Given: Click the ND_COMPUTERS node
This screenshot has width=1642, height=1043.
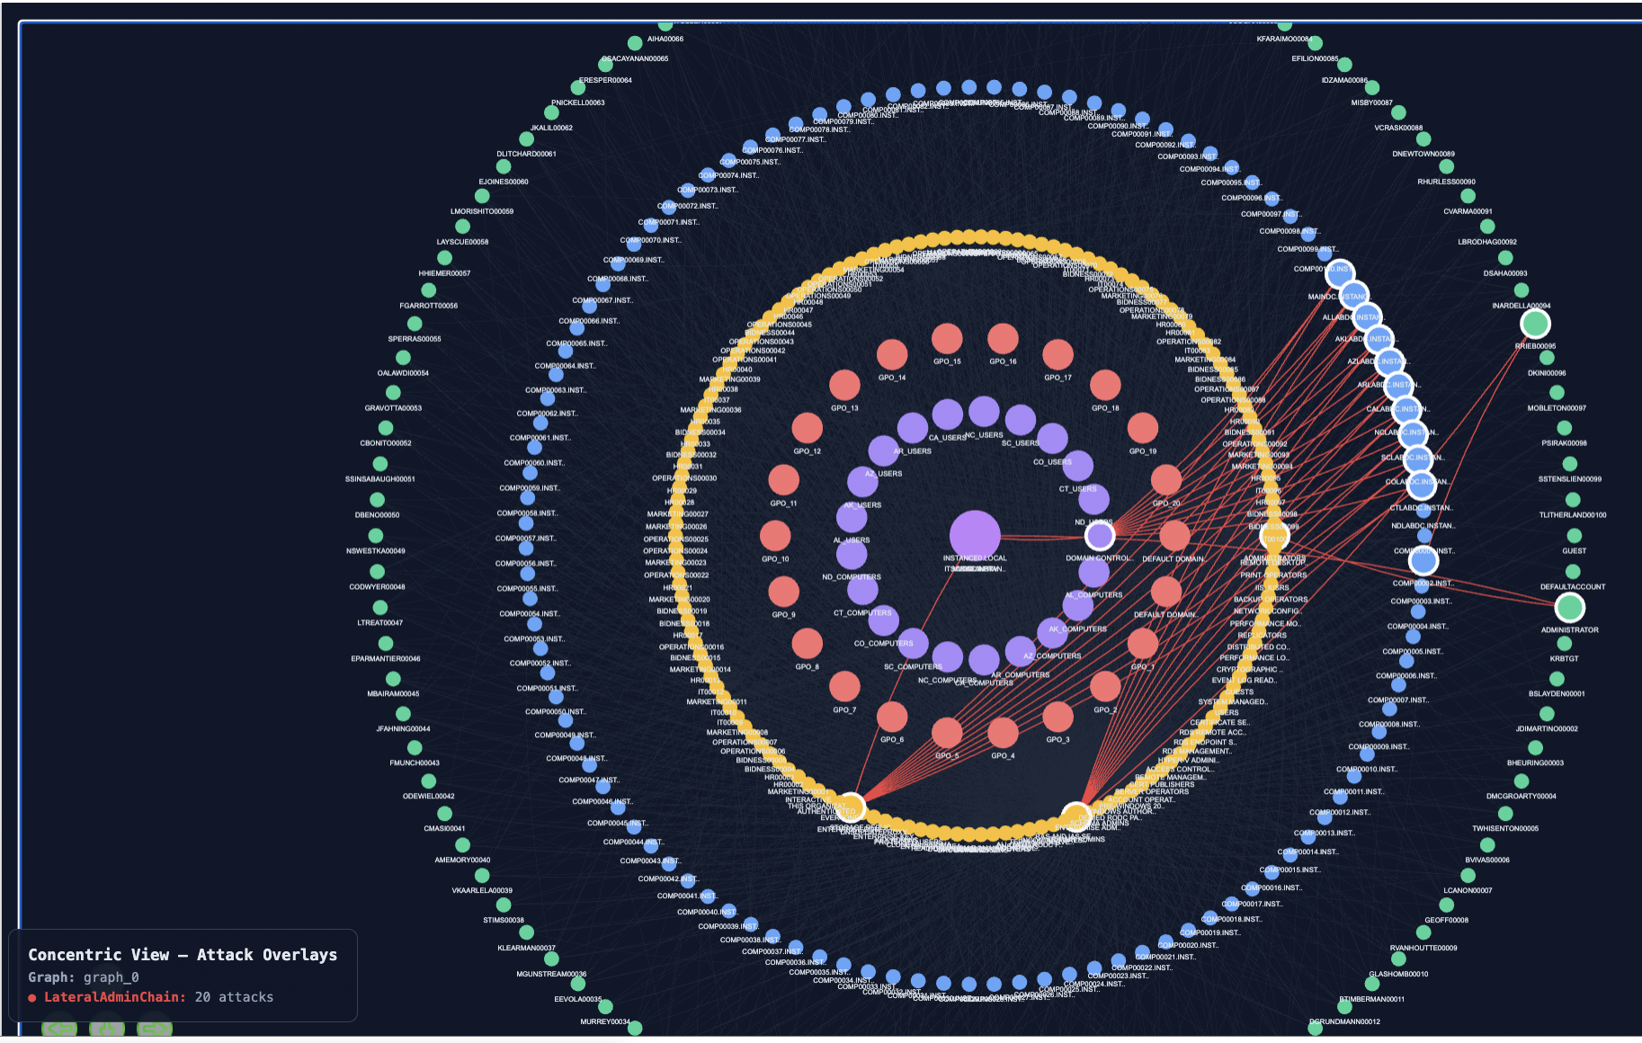Looking at the screenshot, I should click(x=852, y=555).
